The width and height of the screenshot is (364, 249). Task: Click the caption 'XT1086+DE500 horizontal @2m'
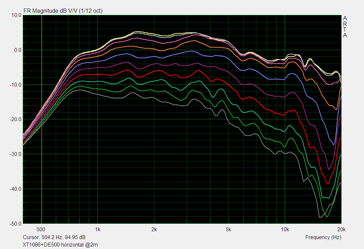pos(60,245)
